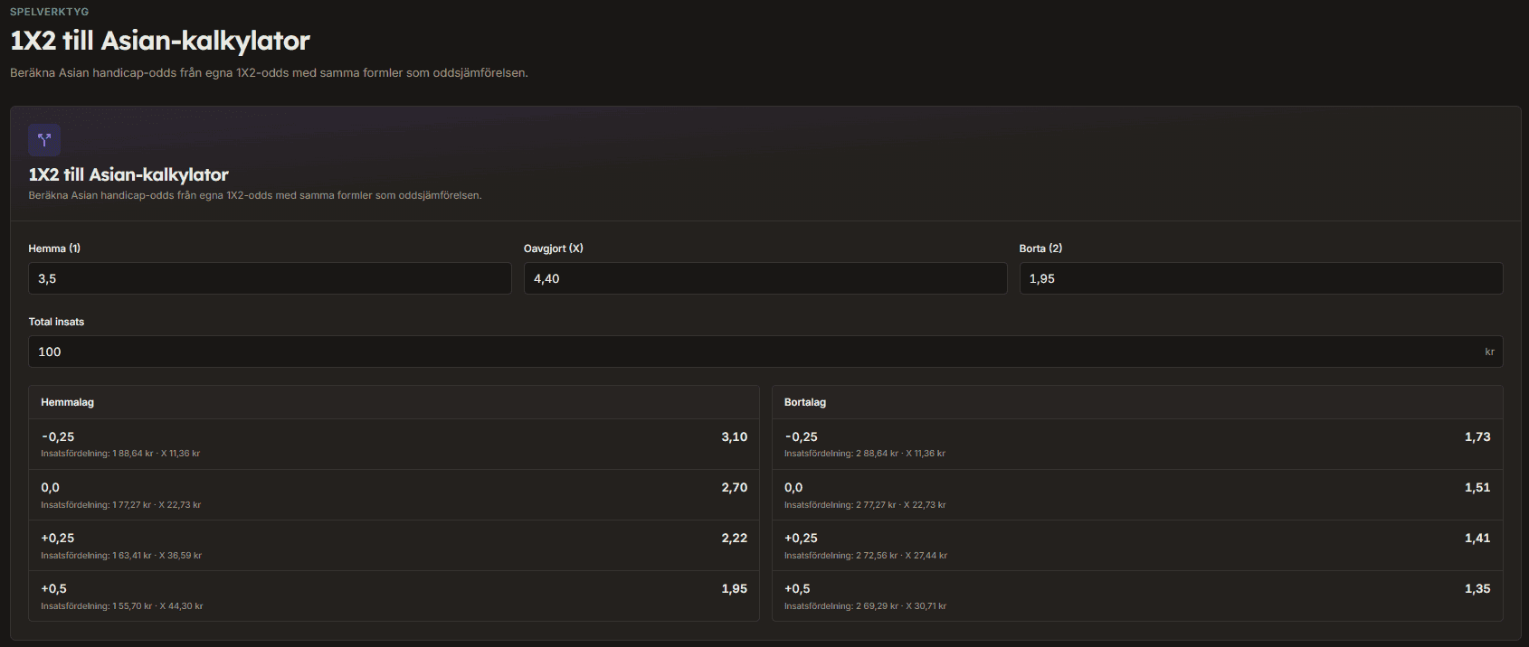Click stake split '1 63,41 kr · X 36,59 kr'
This screenshot has height=647, width=1529.
coord(157,556)
